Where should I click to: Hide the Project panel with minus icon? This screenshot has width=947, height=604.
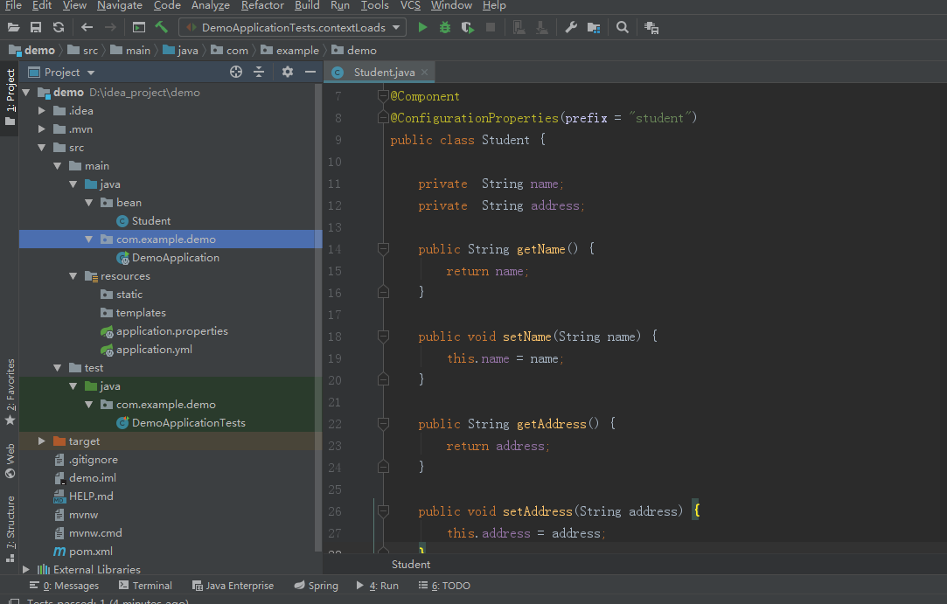click(x=310, y=72)
